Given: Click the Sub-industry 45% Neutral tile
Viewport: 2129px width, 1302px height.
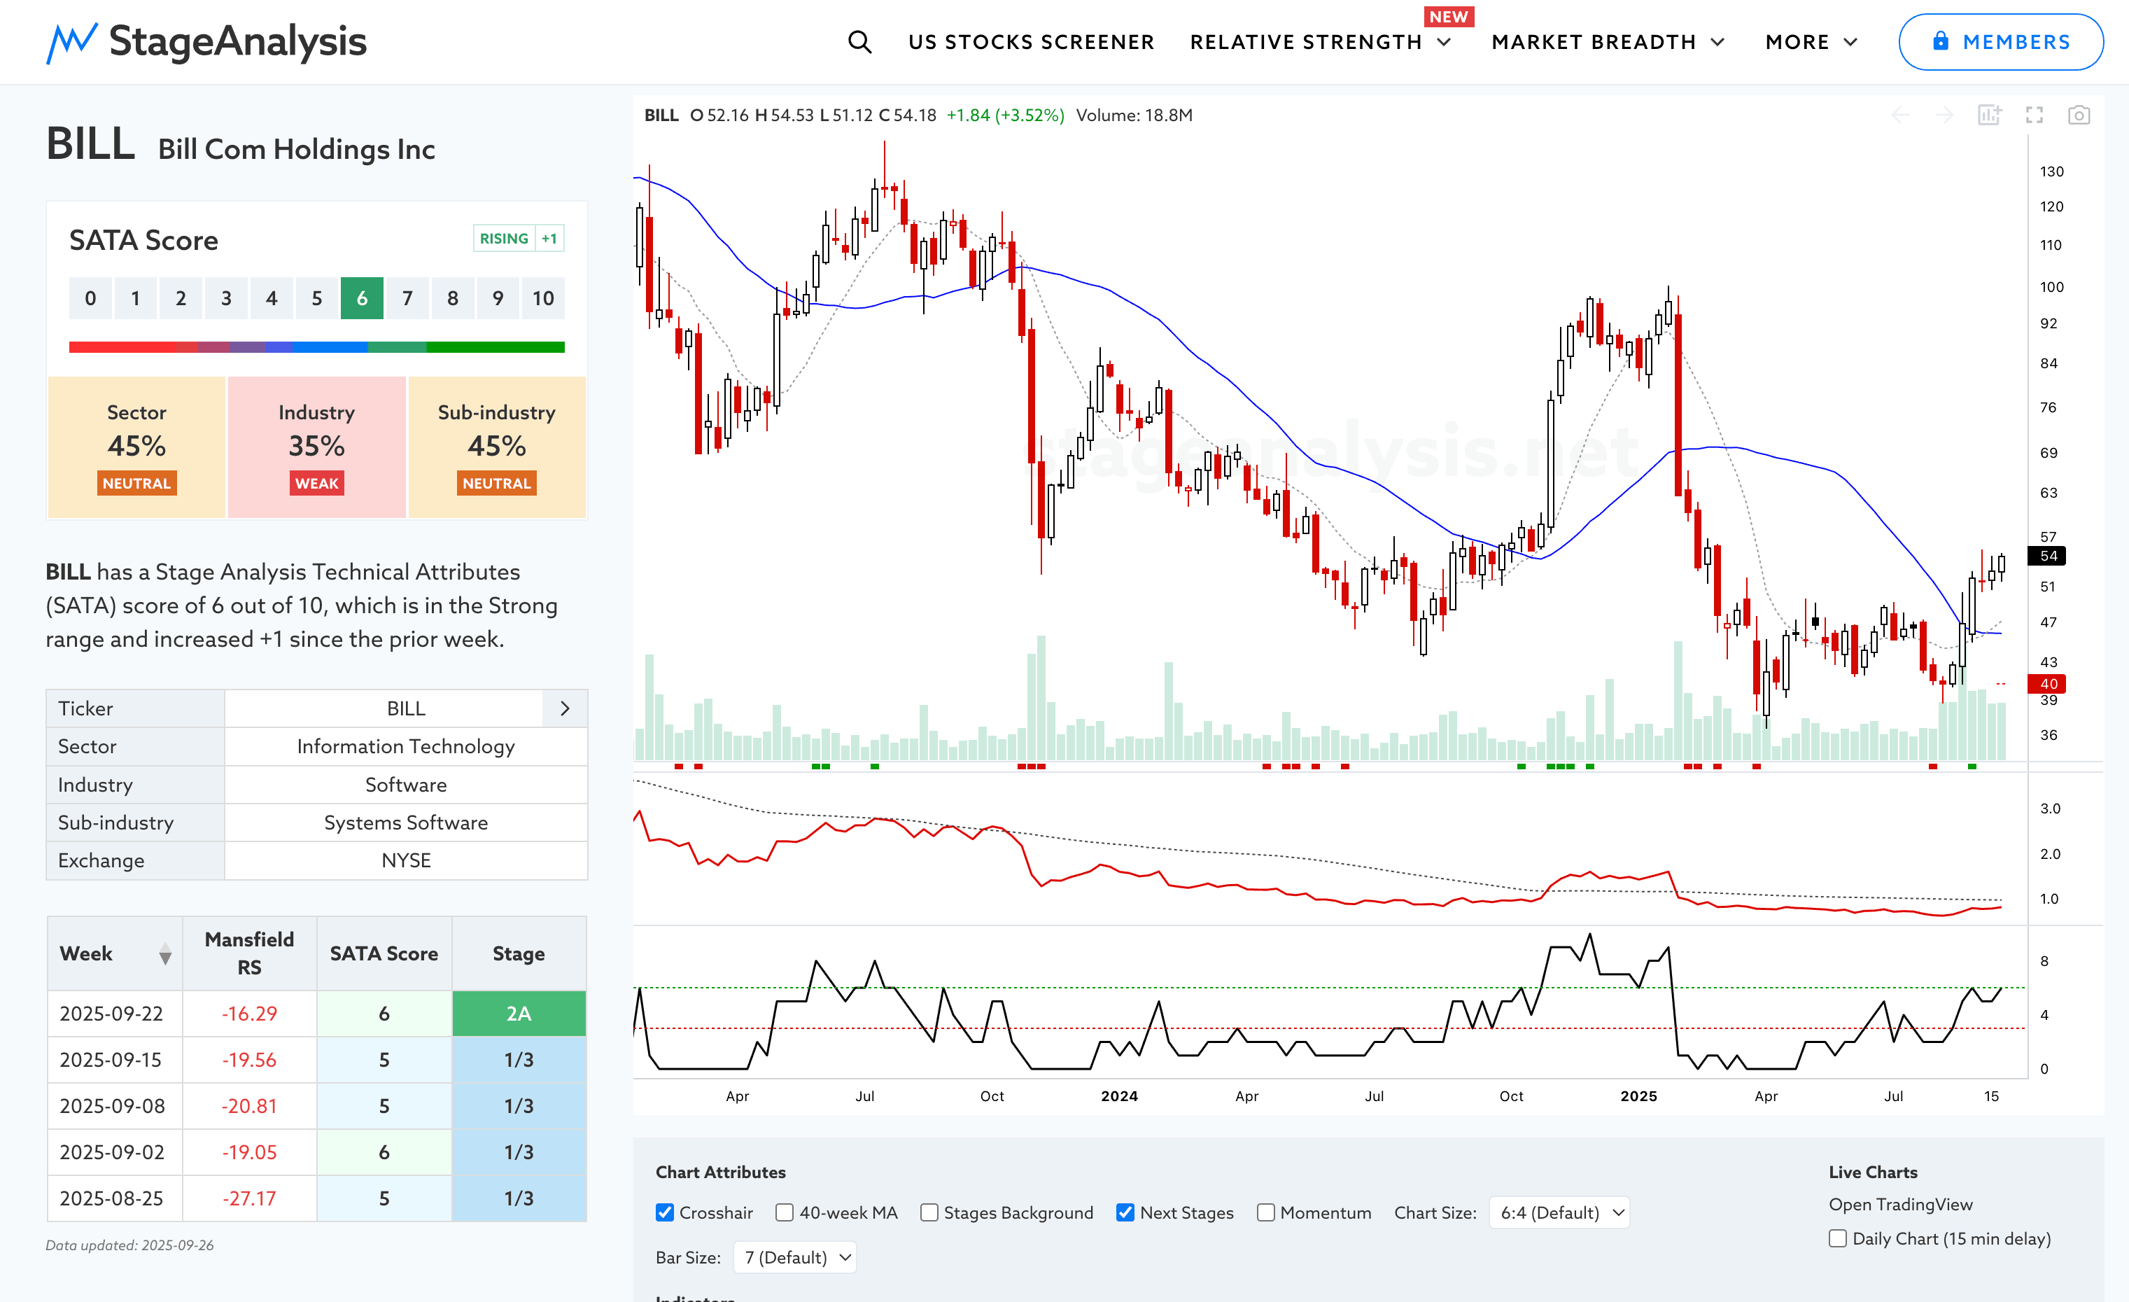Looking at the screenshot, I should 497,447.
